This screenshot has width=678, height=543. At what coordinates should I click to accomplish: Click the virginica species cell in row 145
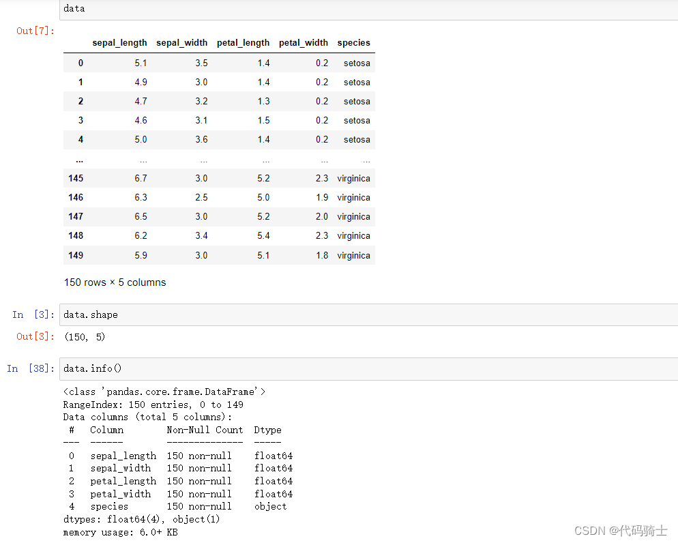(x=354, y=178)
